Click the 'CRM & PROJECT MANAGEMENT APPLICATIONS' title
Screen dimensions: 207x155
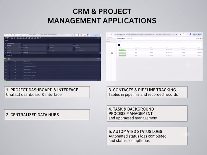(102, 16)
